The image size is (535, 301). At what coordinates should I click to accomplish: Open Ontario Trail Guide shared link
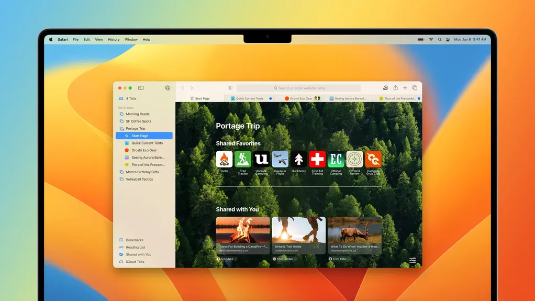[x=298, y=235]
